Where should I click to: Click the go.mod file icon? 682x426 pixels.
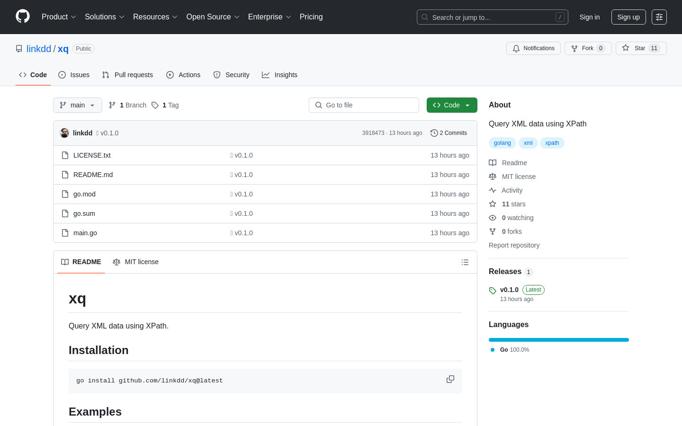click(65, 194)
